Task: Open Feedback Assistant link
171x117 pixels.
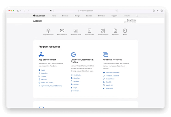Action: tap(112, 76)
